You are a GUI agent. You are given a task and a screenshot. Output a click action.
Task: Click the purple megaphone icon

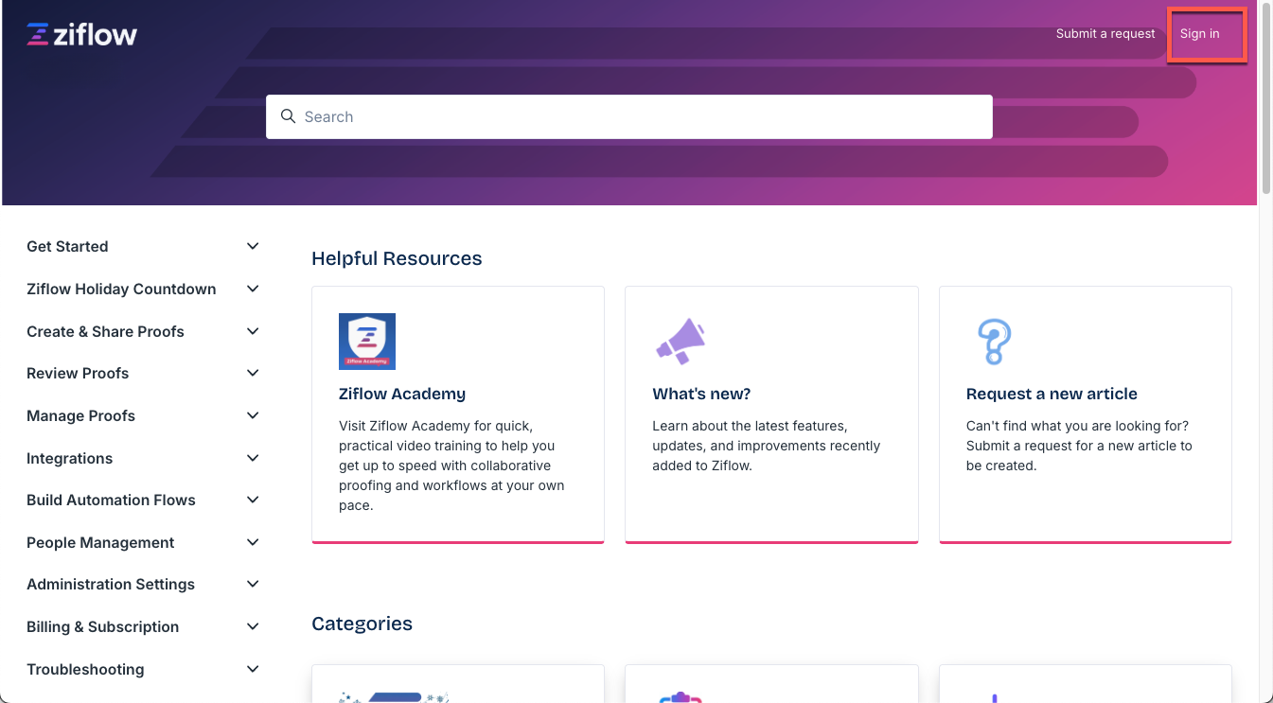click(680, 342)
